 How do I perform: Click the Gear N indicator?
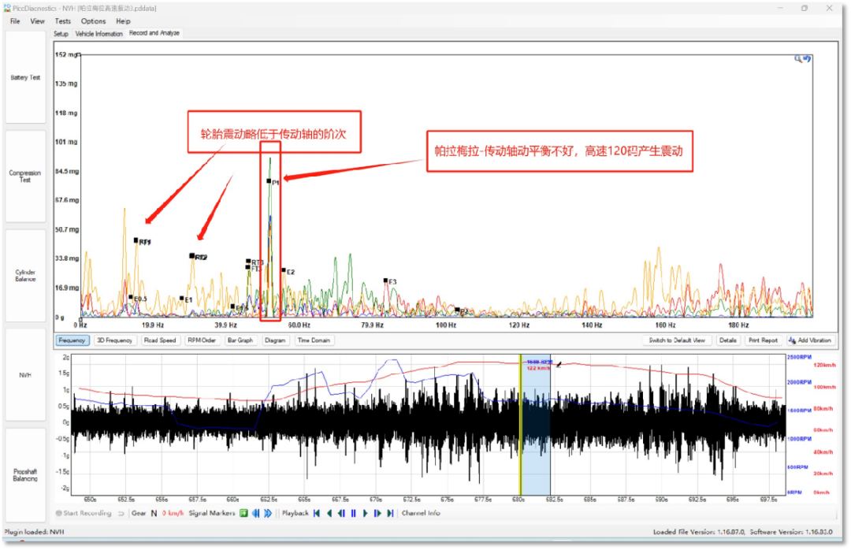tap(144, 513)
